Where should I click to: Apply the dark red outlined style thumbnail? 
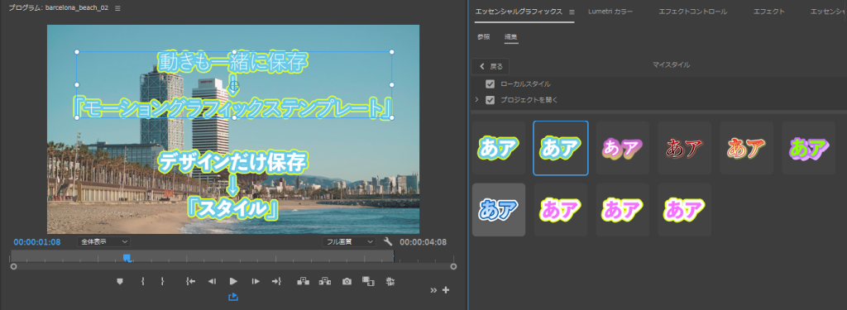684,148
